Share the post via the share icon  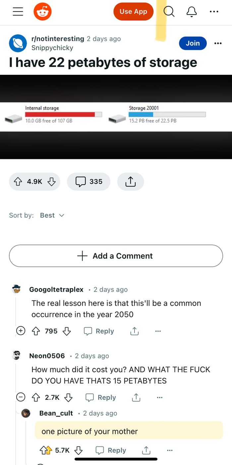coord(130,182)
